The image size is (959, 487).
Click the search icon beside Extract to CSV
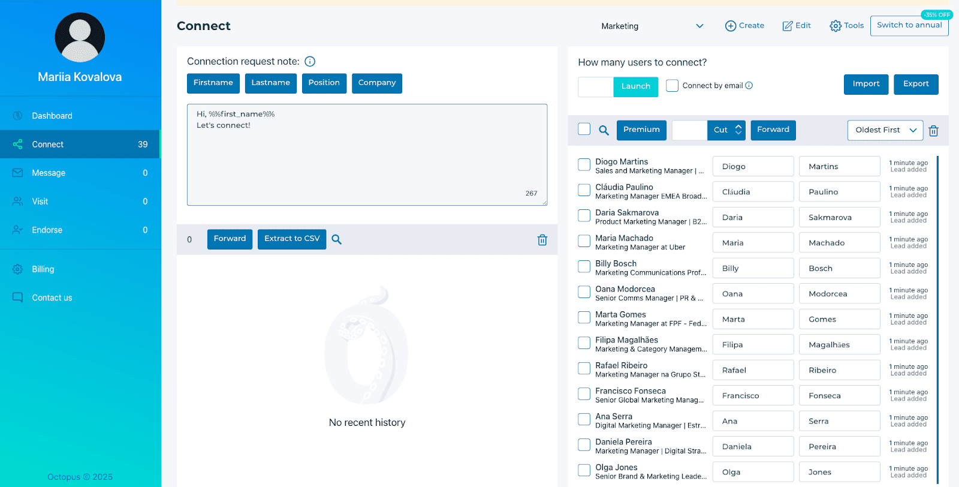(x=337, y=239)
